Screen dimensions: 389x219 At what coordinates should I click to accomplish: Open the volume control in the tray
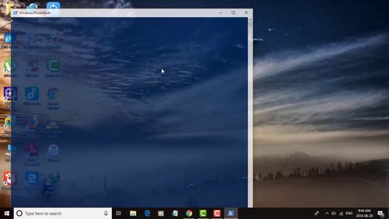(334, 214)
